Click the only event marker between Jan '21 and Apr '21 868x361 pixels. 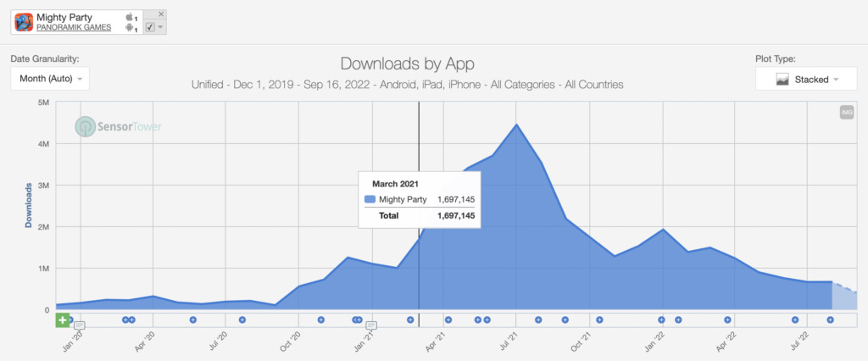(x=410, y=319)
